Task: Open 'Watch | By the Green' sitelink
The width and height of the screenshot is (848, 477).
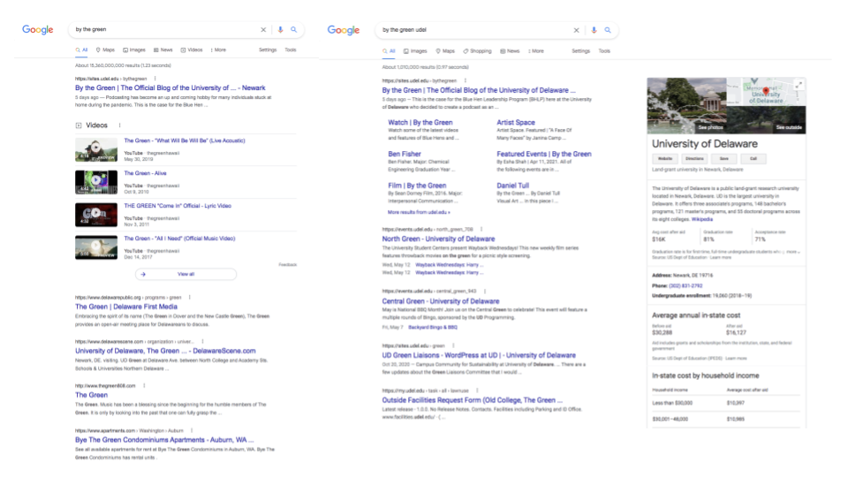Action: coord(420,123)
